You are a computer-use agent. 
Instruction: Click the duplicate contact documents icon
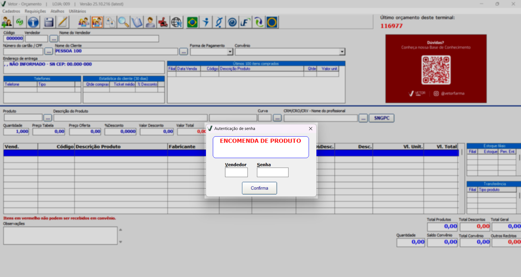point(110,22)
